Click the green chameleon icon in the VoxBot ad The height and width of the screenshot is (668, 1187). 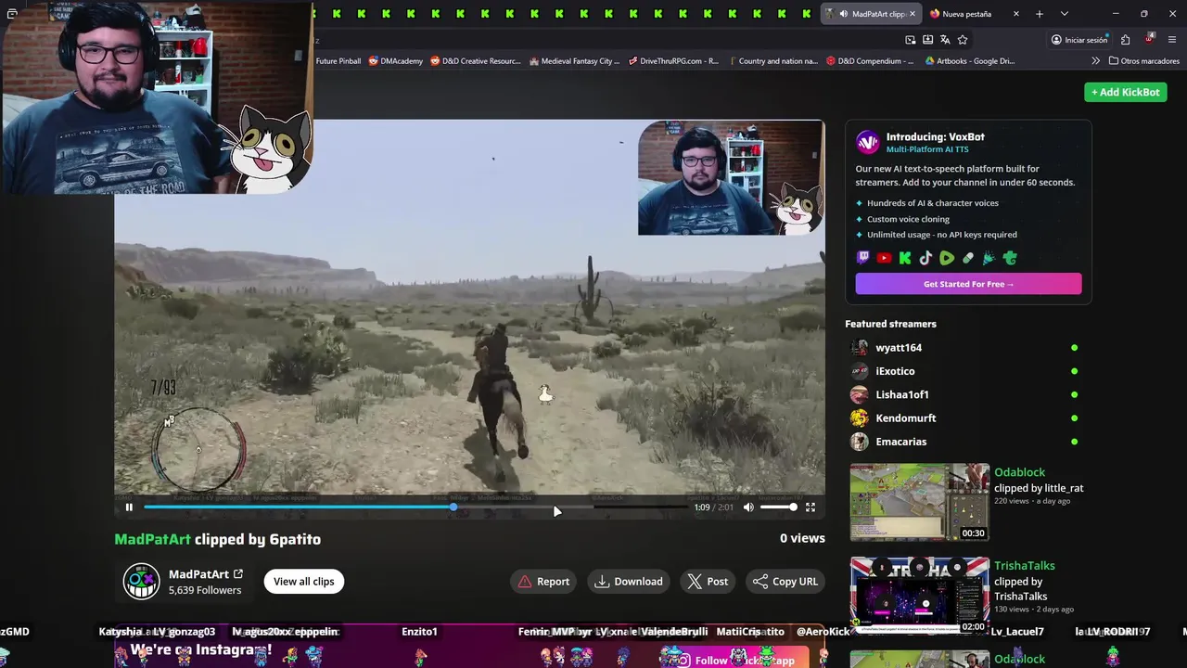(x=1010, y=259)
